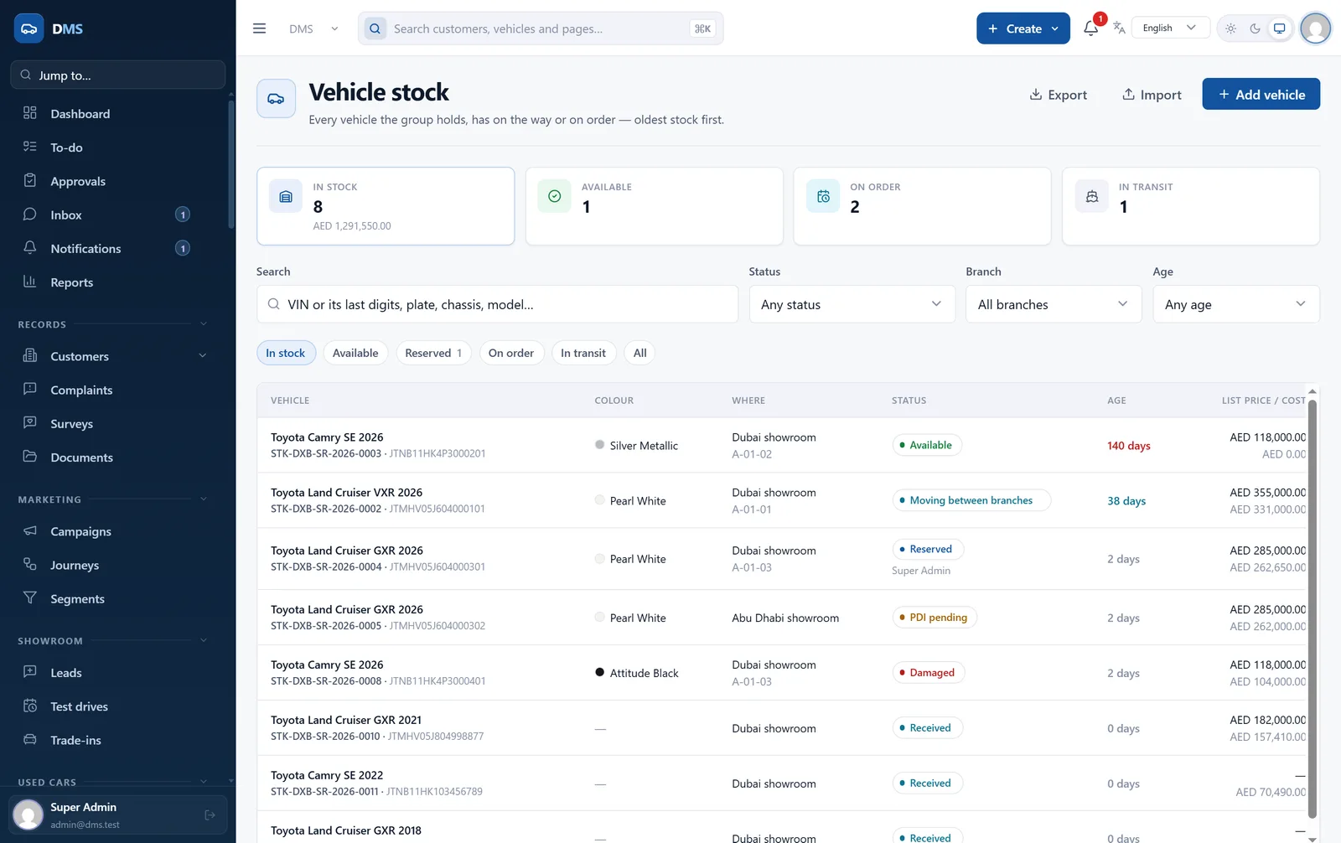Click the vehicle table vertical scrollbar
The width and height of the screenshot is (1341, 843).
1313,608
